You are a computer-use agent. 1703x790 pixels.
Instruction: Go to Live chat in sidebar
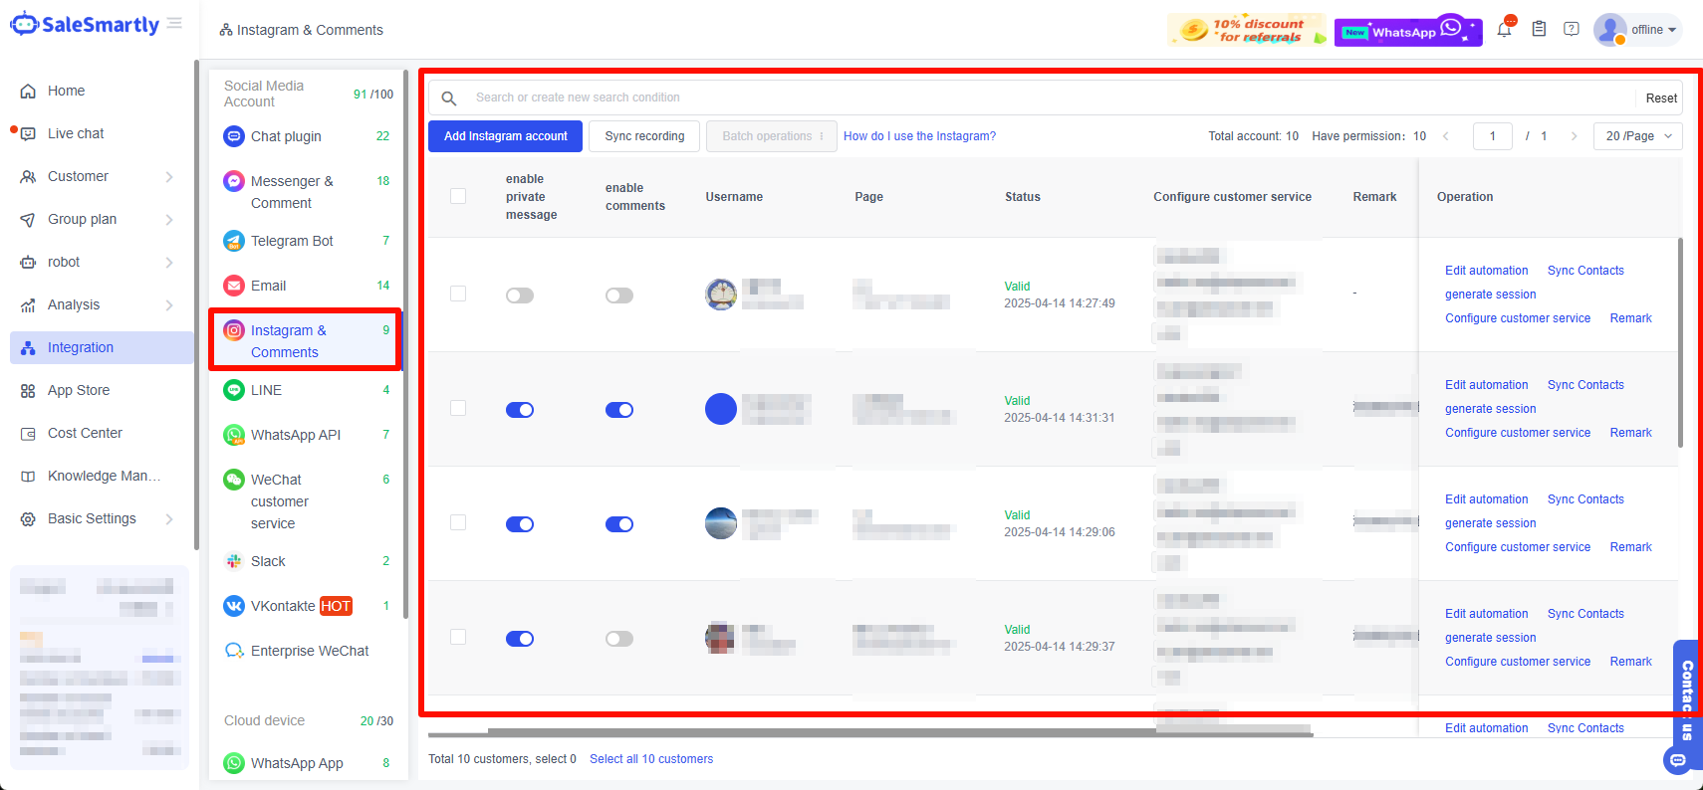coord(76,133)
